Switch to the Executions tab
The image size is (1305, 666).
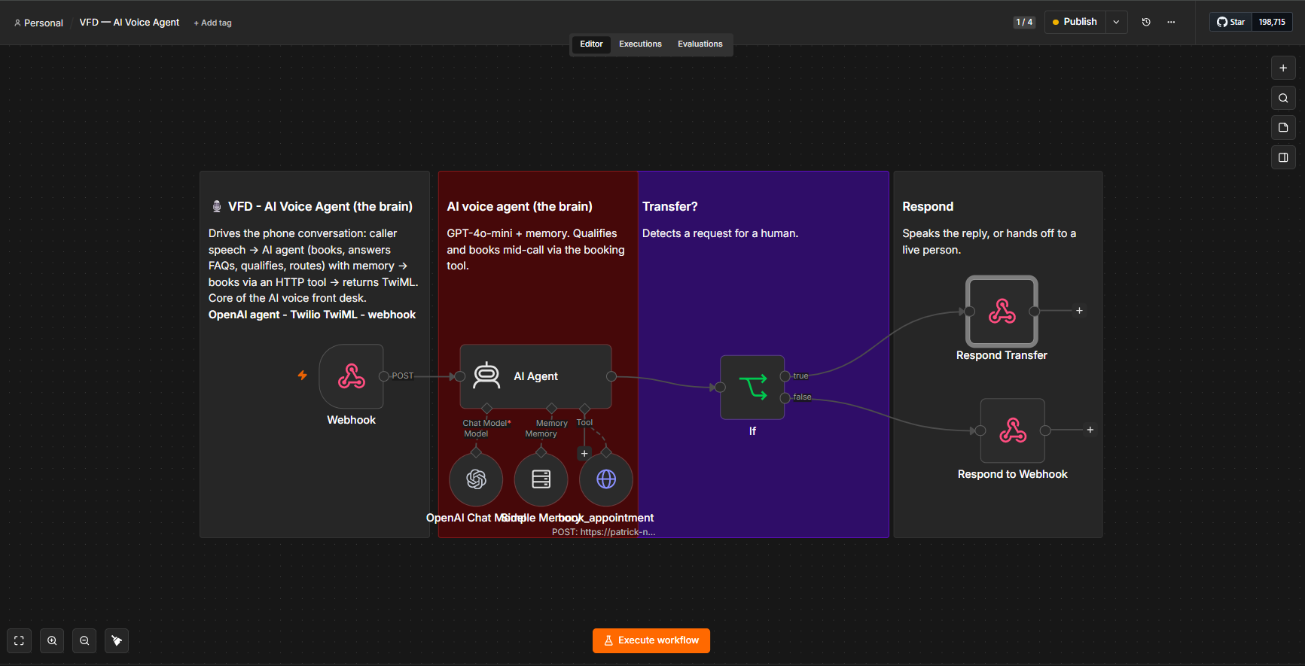[x=640, y=44]
